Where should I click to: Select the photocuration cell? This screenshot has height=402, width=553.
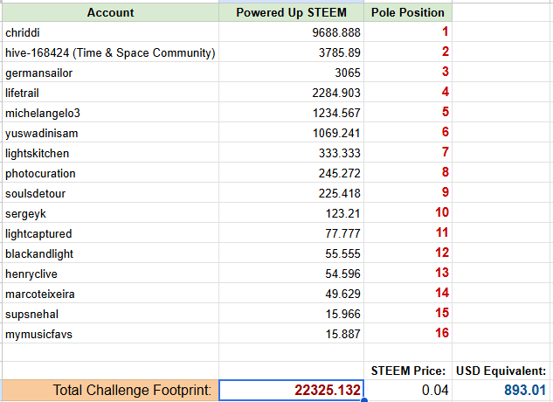pos(110,173)
